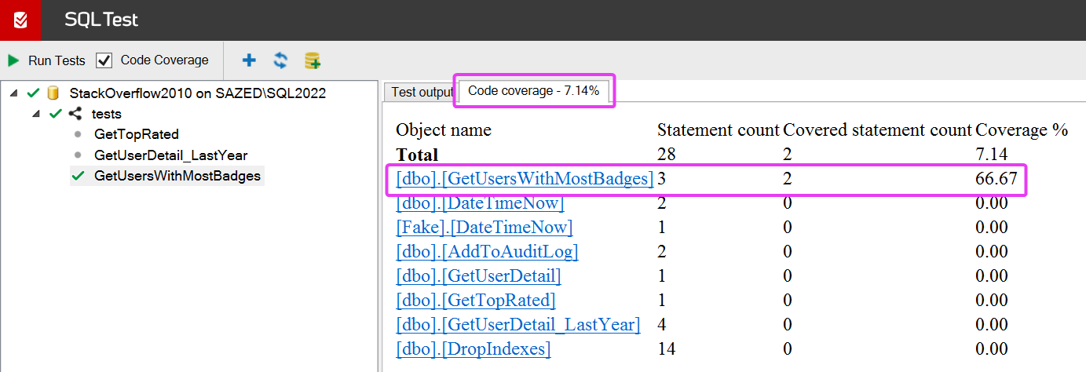Click the bold Total row label
The width and height of the screenshot is (1086, 372).
417,155
